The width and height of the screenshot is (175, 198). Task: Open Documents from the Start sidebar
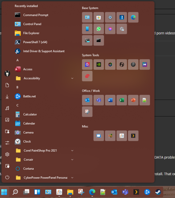7,85
